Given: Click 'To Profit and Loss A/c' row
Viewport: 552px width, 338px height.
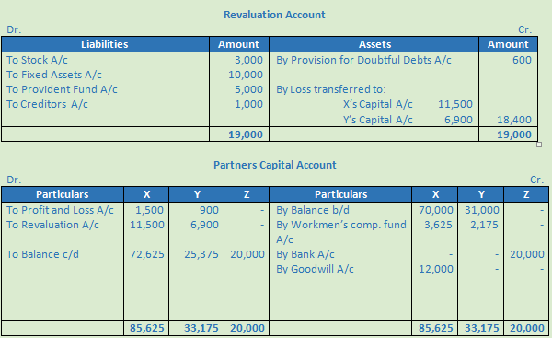Looking at the screenshot, I should tap(60, 210).
